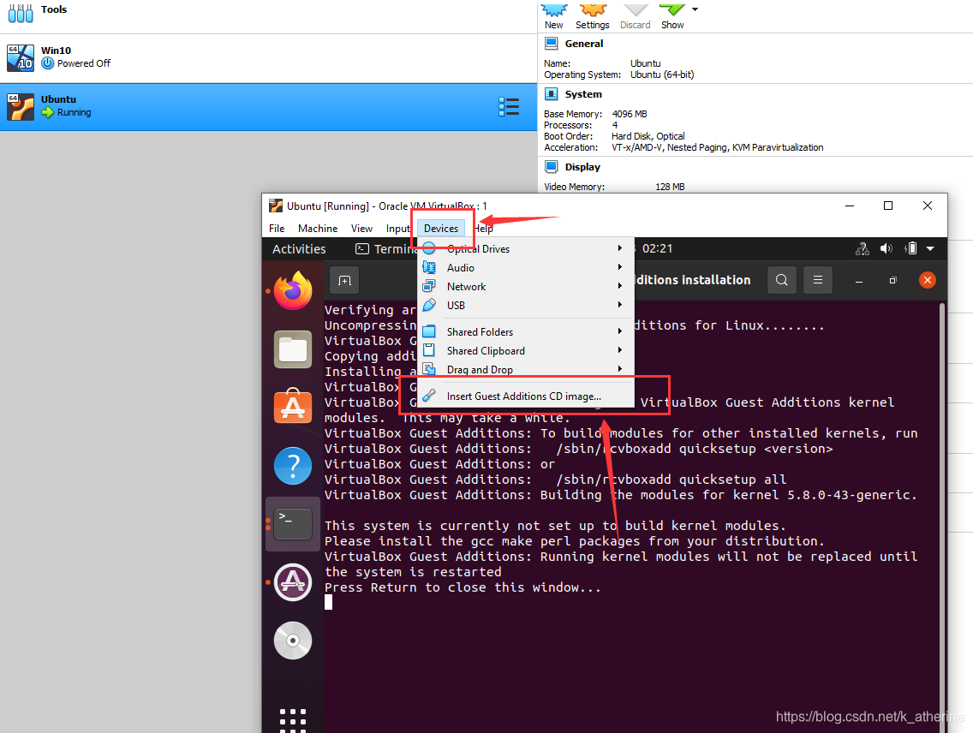The image size is (973, 733).
Task: Open the View menu
Action: pyautogui.click(x=361, y=229)
